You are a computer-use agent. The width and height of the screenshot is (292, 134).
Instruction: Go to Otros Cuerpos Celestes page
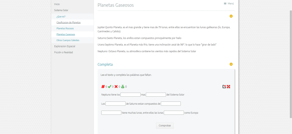[x=68, y=40]
